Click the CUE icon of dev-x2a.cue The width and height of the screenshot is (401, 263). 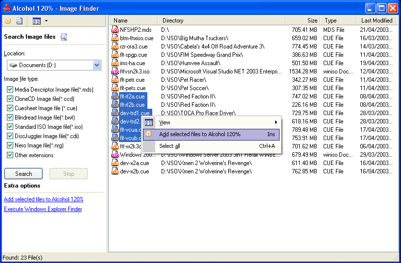(x=115, y=163)
